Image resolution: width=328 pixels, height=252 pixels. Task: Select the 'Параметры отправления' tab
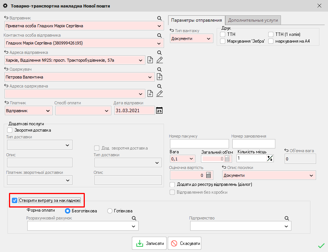coord(197,20)
